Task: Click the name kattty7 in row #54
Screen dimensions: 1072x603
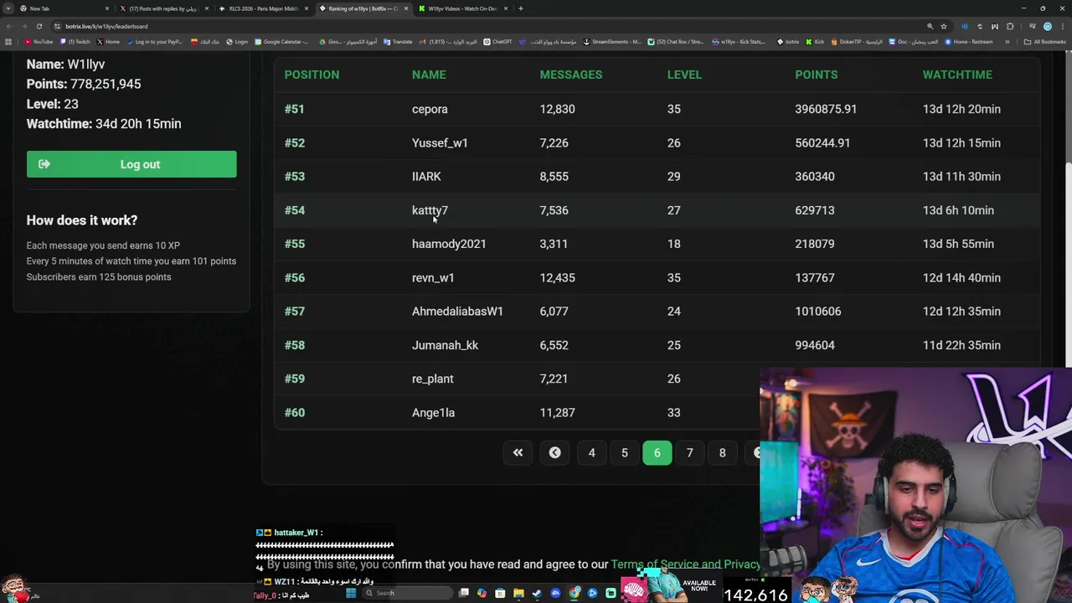Action: tap(430, 210)
